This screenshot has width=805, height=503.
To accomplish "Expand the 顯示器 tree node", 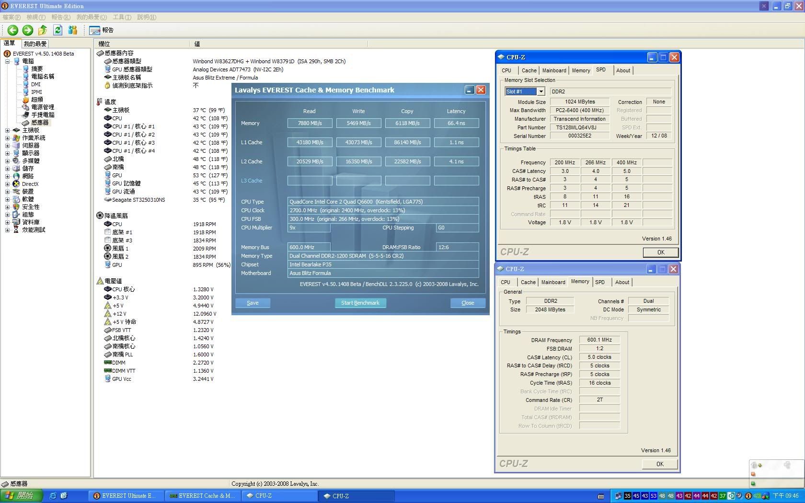I will [7, 153].
